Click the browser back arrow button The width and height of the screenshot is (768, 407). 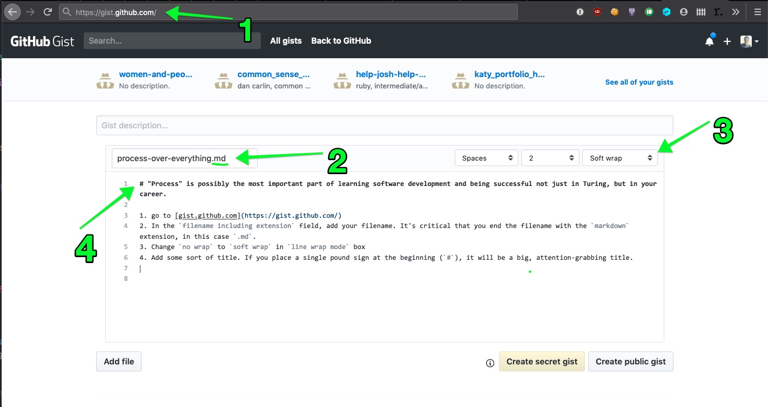coord(12,12)
